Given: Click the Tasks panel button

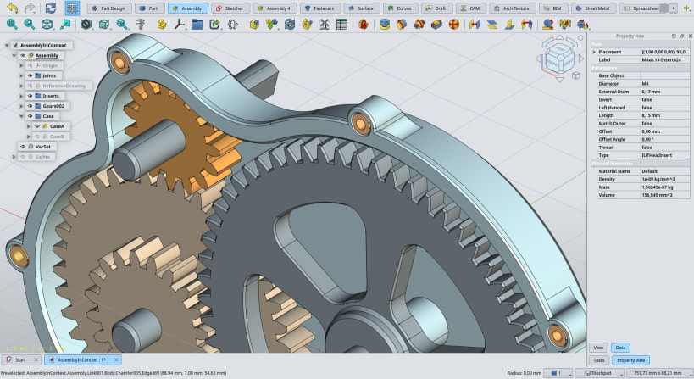Looking at the screenshot, I should point(599,360).
